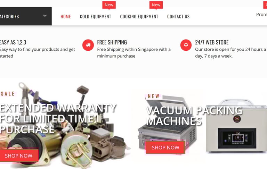The height and width of the screenshot is (169, 267).
Task: Click the Extended Warranty banner title
Action: click(x=58, y=119)
